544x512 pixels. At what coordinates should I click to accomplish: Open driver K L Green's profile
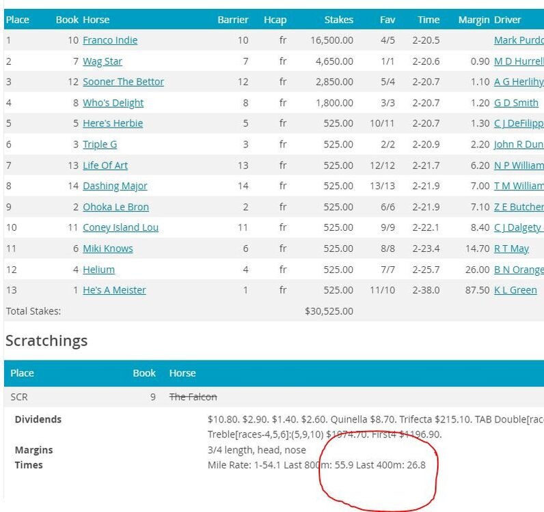click(515, 290)
